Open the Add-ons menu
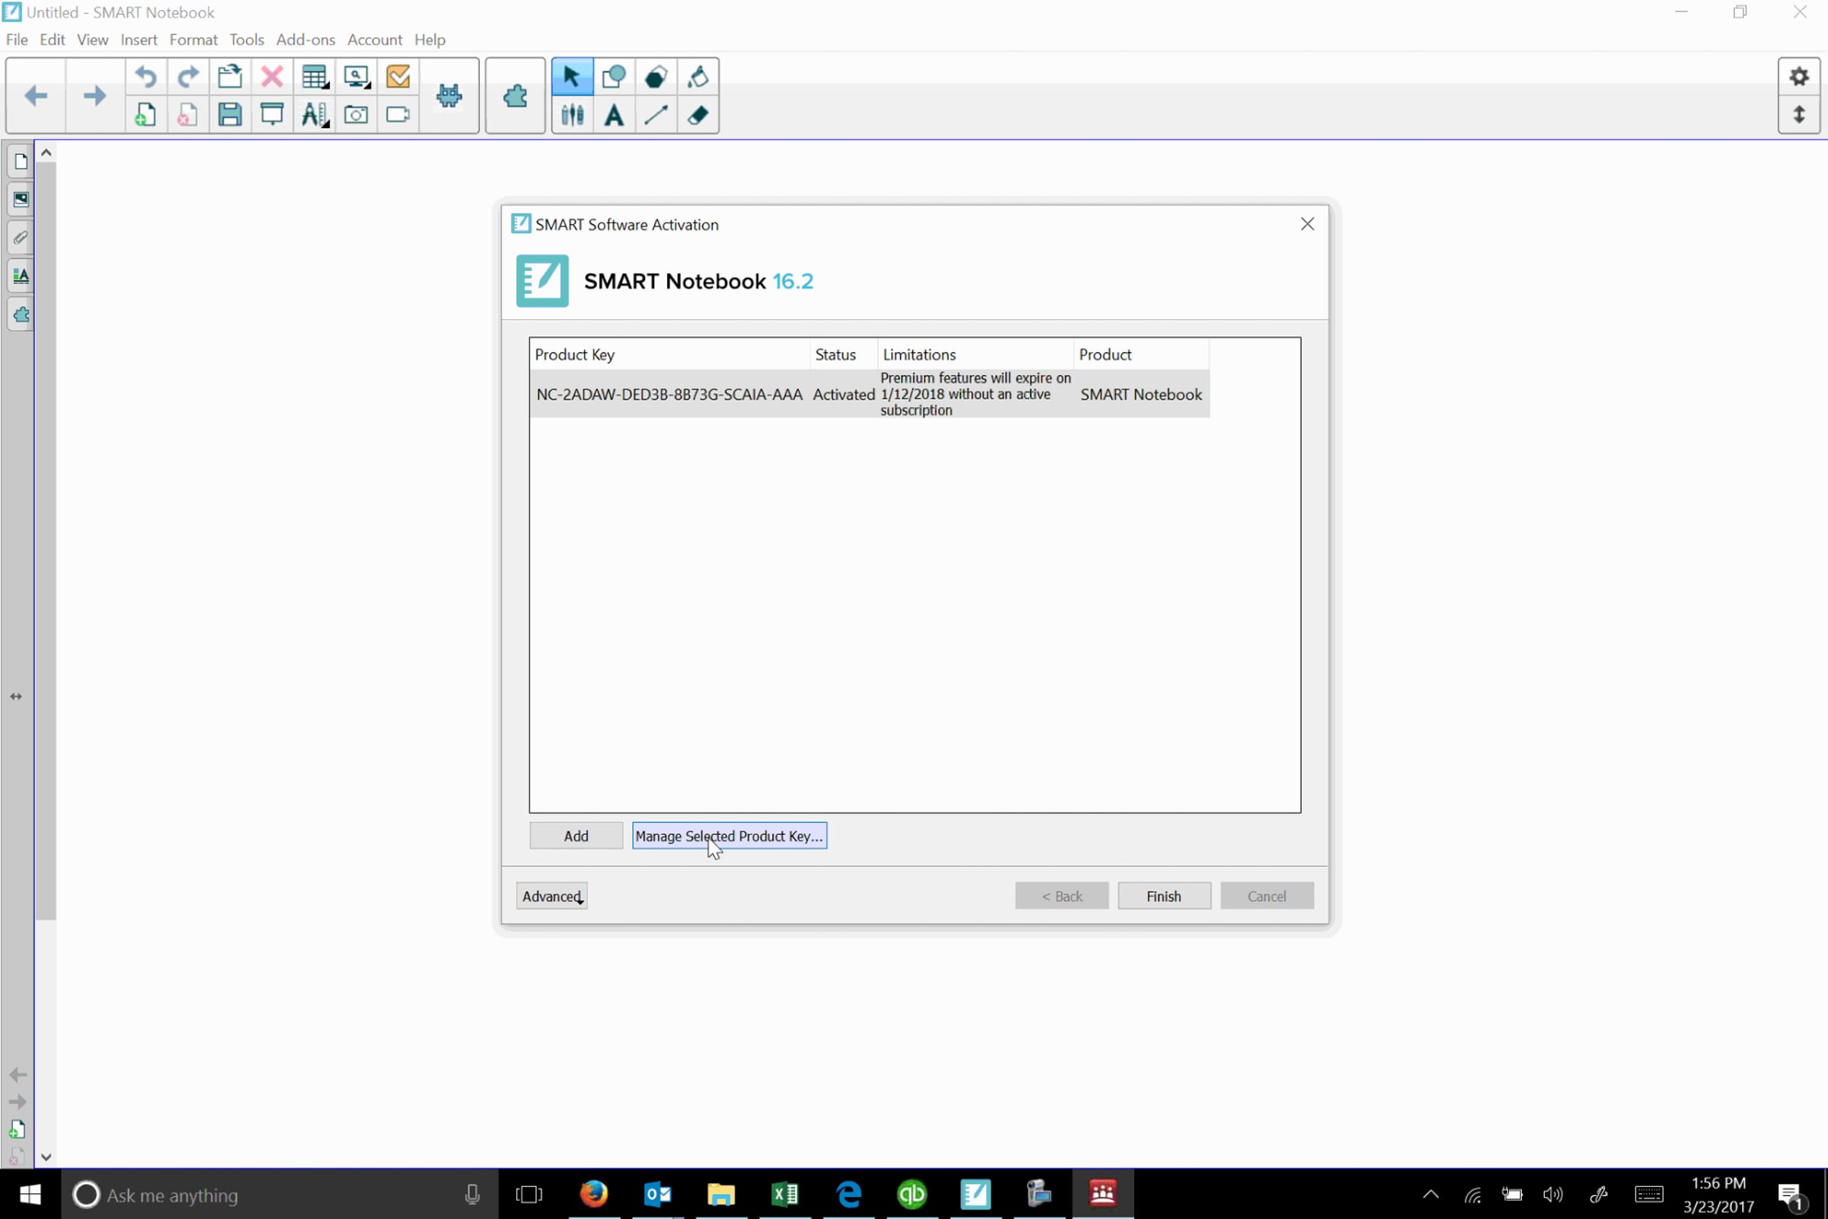 [306, 40]
